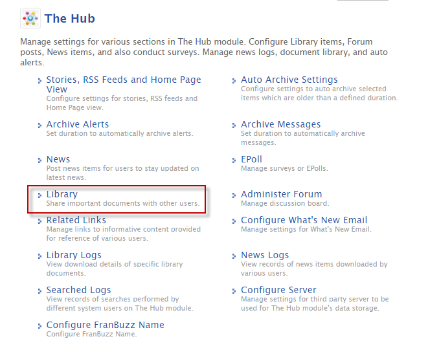Click 'Post news items for users' description
The width and height of the screenshot is (428, 341).
point(122,173)
